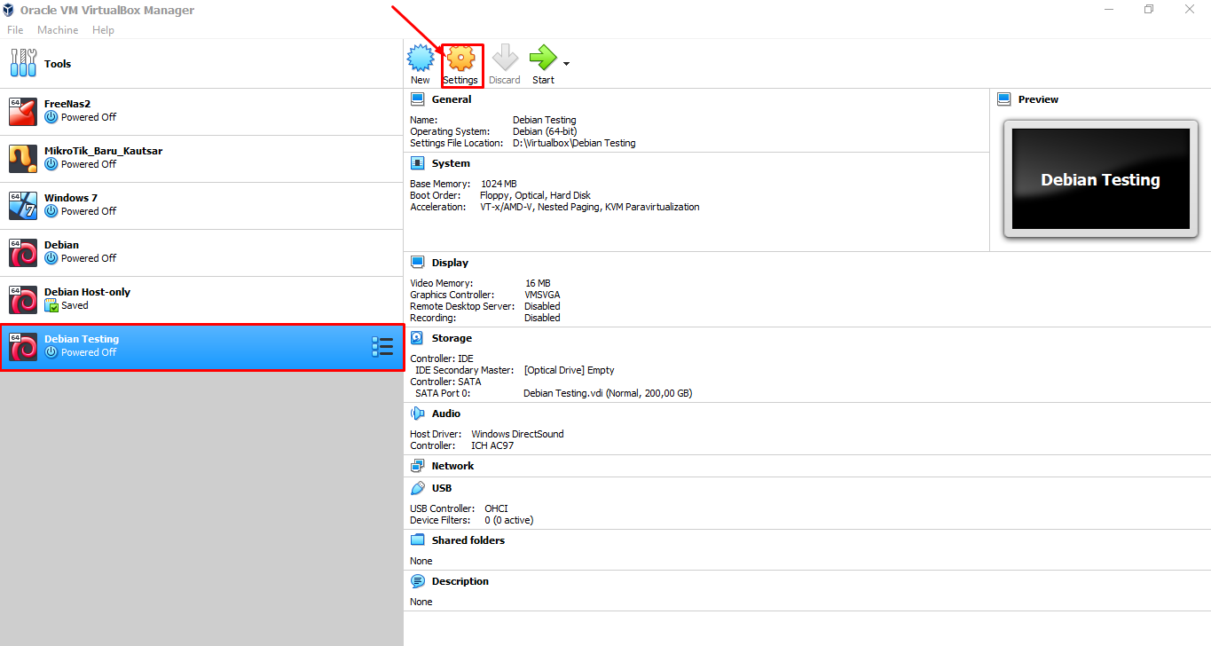
Task: Select FreeNas2 virtual machine icon
Action: (x=23, y=111)
